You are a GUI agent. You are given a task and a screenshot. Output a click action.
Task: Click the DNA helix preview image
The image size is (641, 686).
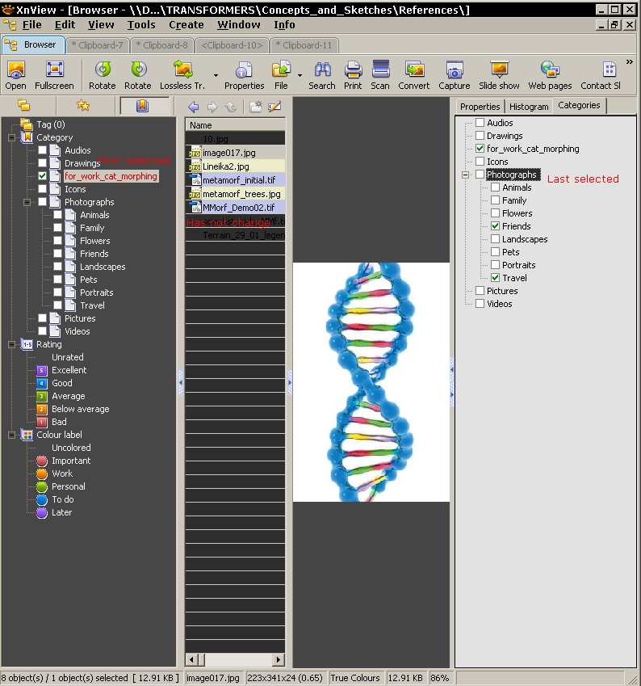pos(371,382)
